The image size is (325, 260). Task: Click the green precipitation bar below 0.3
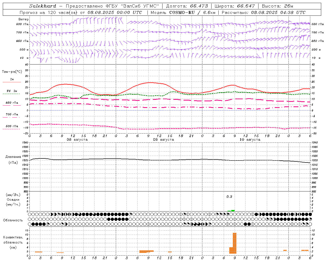point(233,210)
